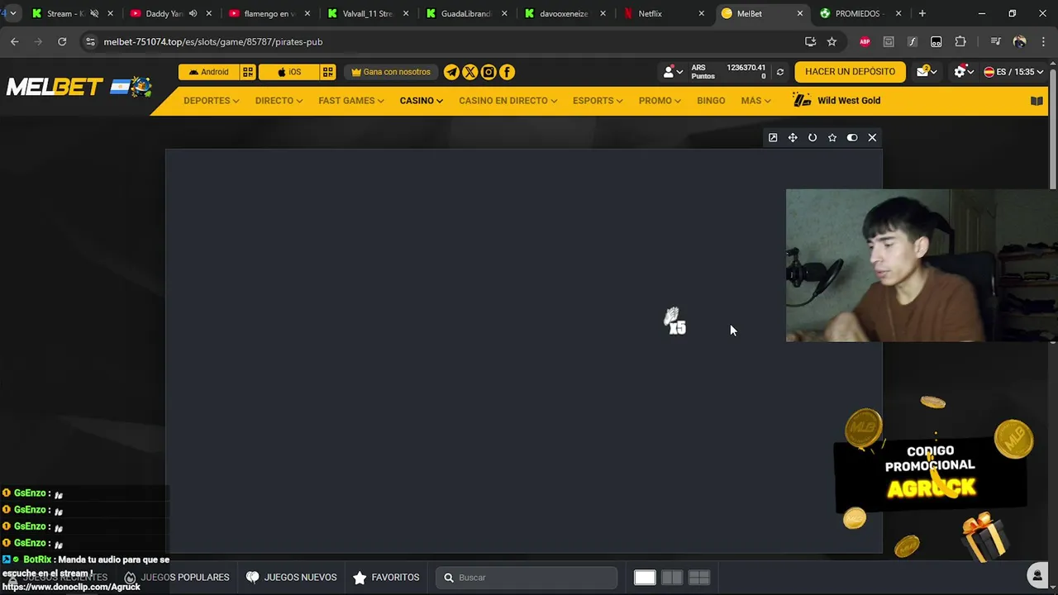Toggle the game frame switch control
Screen dimensions: 1058x595
(852, 138)
